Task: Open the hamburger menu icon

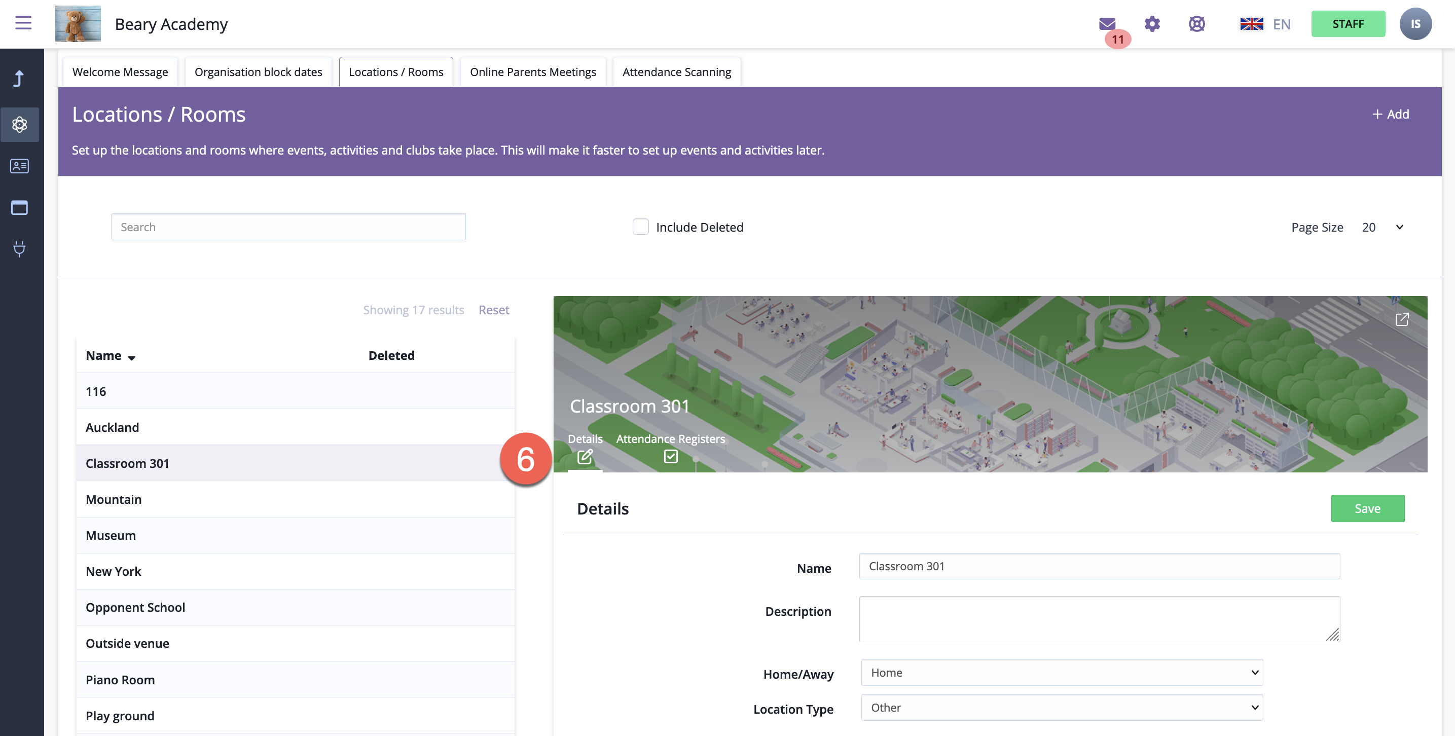Action: point(23,23)
